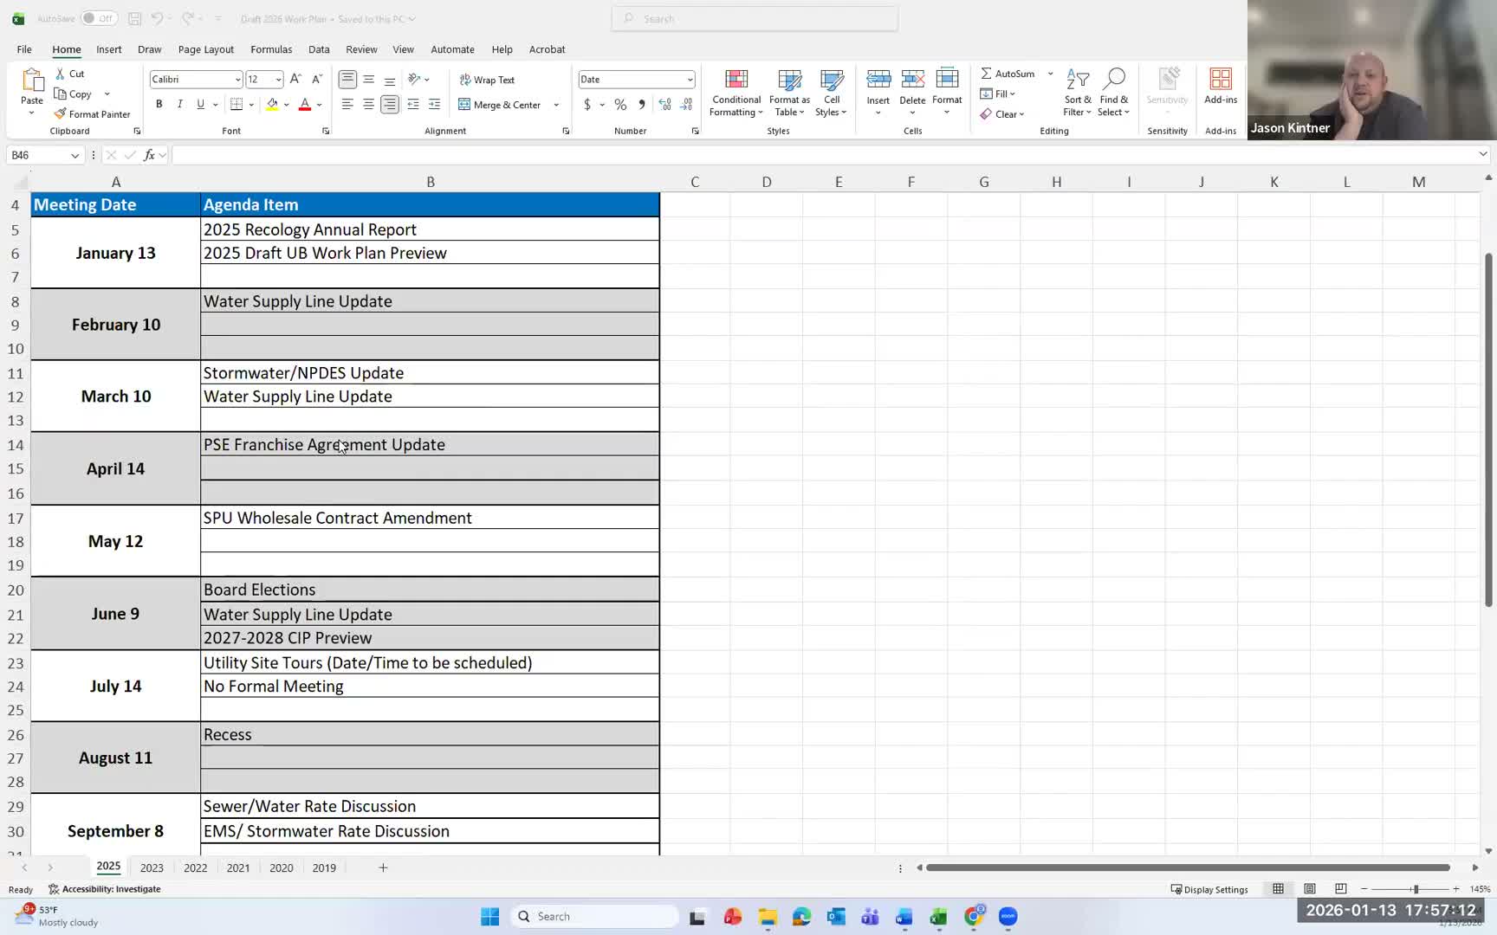The width and height of the screenshot is (1497, 935).
Task: Click the AutoSum sigma icon
Action: (986, 74)
